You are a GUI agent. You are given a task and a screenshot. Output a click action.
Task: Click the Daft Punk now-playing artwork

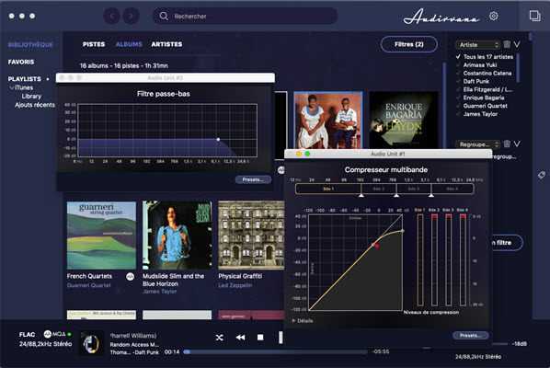pyautogui.click(x=91, y=343)
